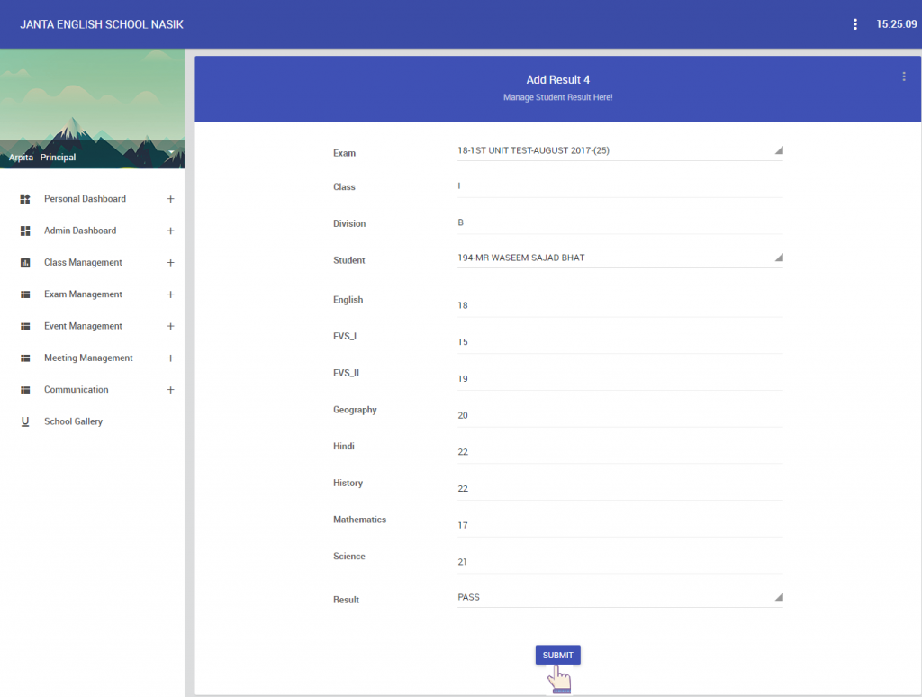Click the Admin Dashboard grid icon
The image size is (922, 697).
(x=25, y=231)
